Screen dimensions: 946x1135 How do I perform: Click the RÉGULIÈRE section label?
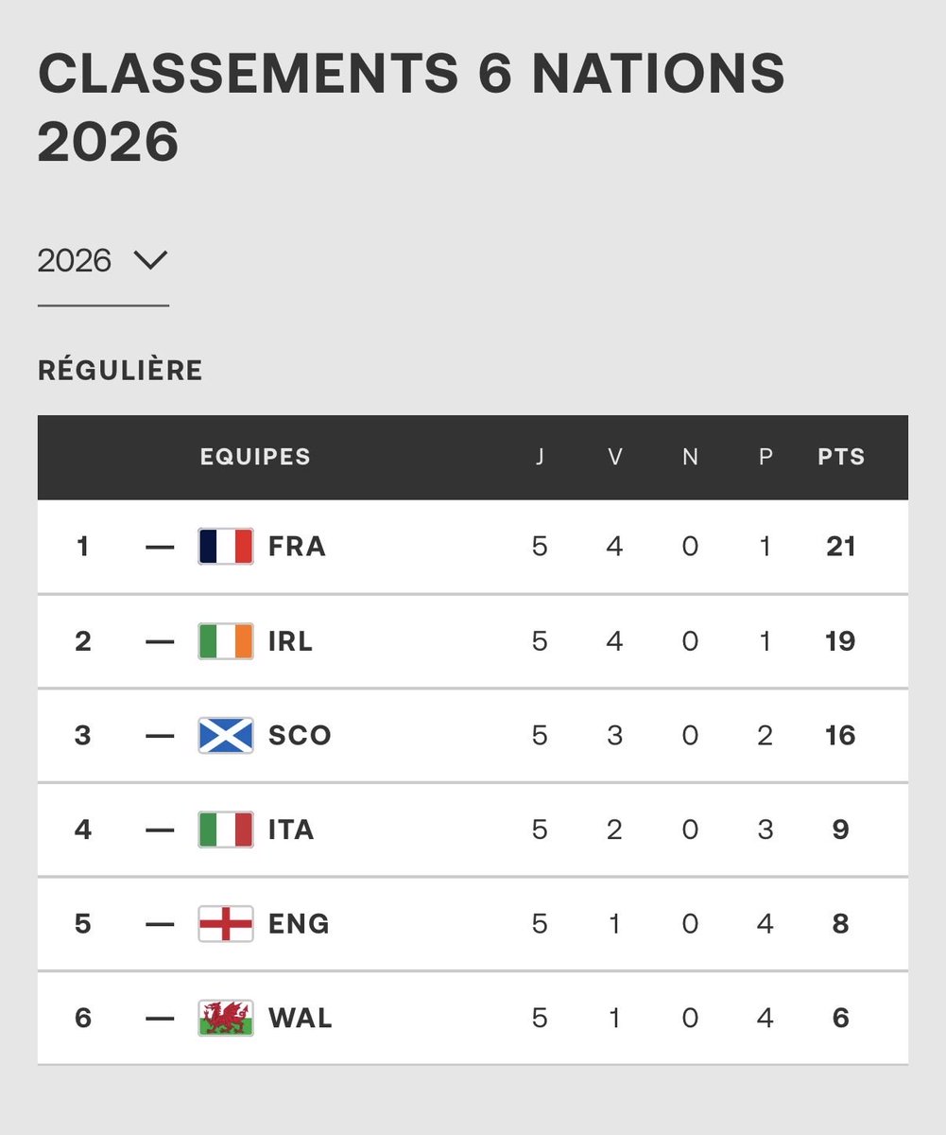click(x=120, y=371)
